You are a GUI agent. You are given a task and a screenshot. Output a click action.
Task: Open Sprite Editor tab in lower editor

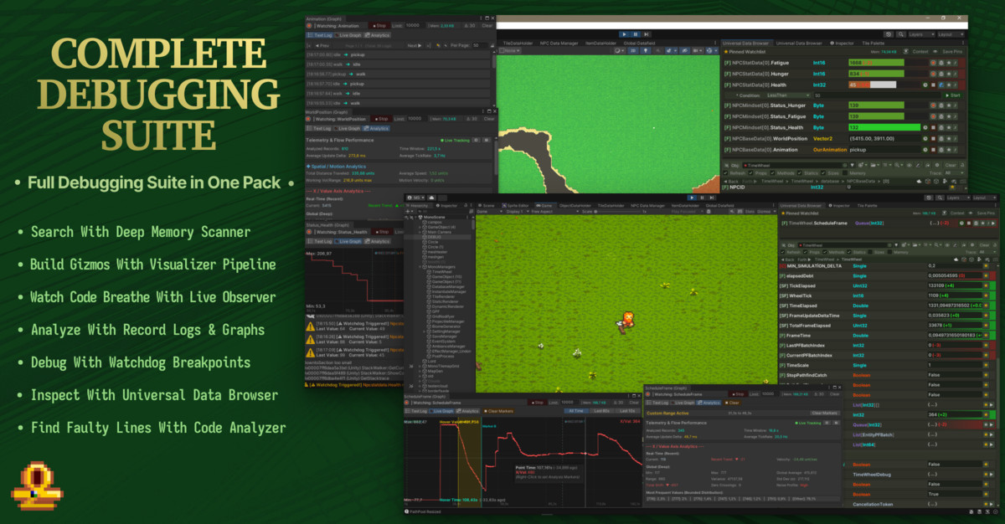click(516, 206)
